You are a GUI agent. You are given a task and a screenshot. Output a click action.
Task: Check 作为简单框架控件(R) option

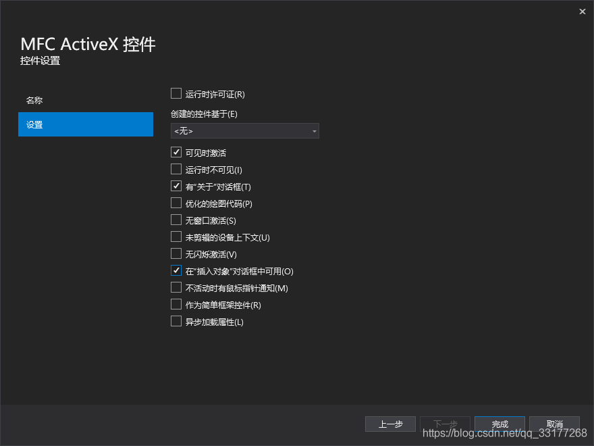(x=176, y=304)
